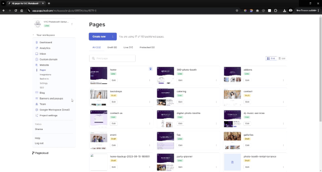Click the Custom domain globe icon
Screen dimensions: 322x172
pos(37,60)
